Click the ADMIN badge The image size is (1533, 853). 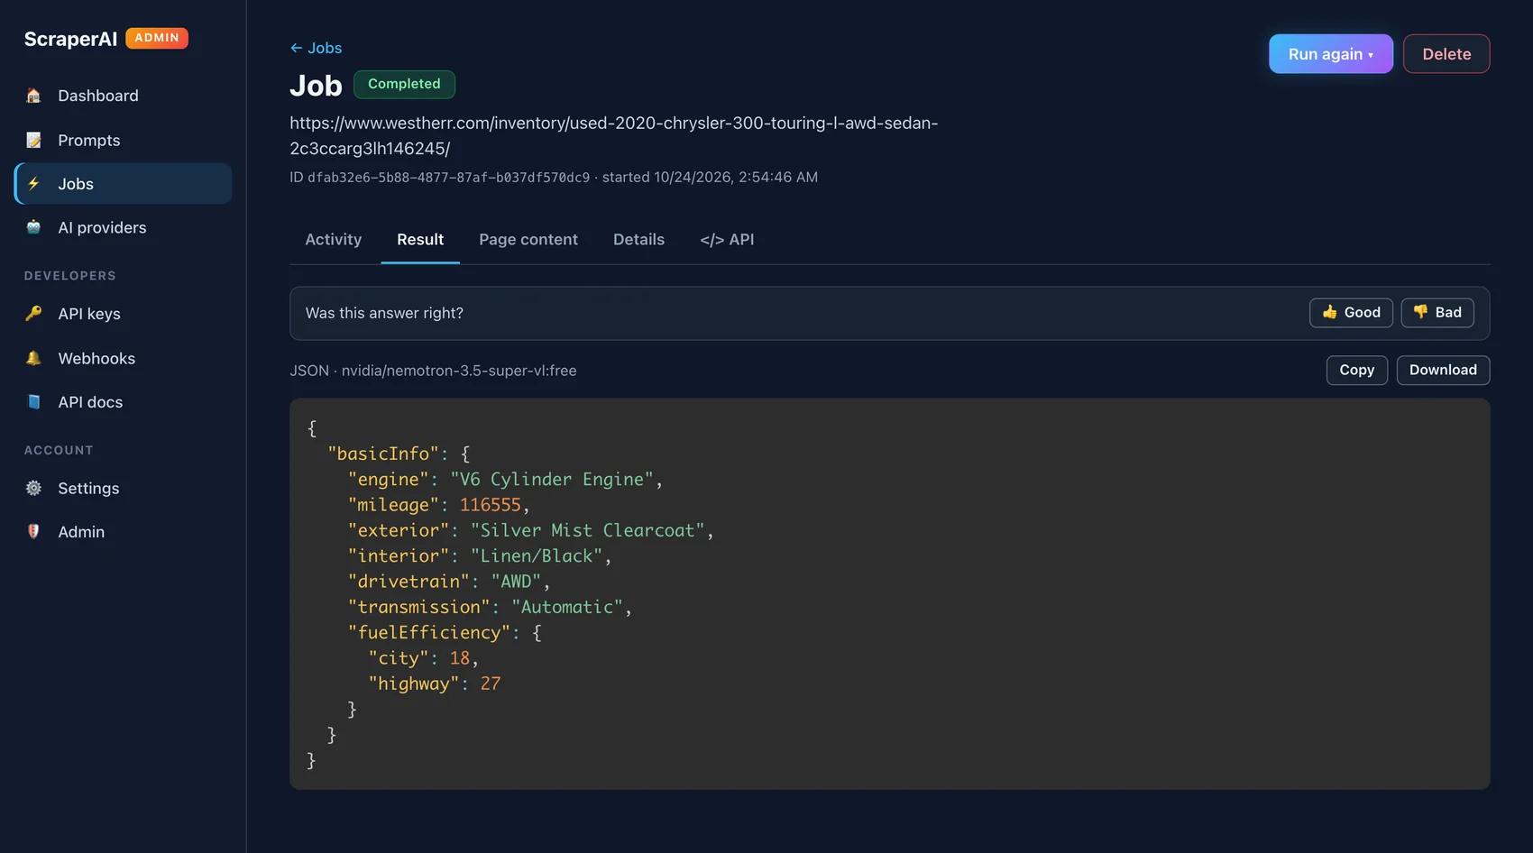(x=157, y=38)
